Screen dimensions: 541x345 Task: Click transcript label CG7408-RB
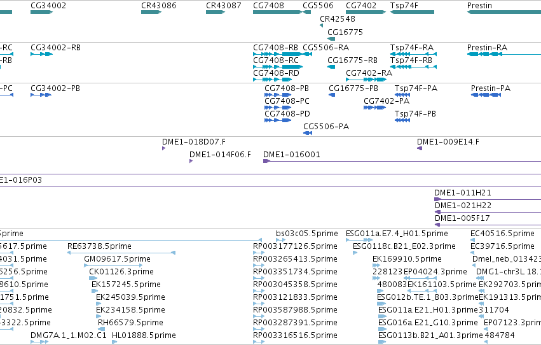coord(276,48)
